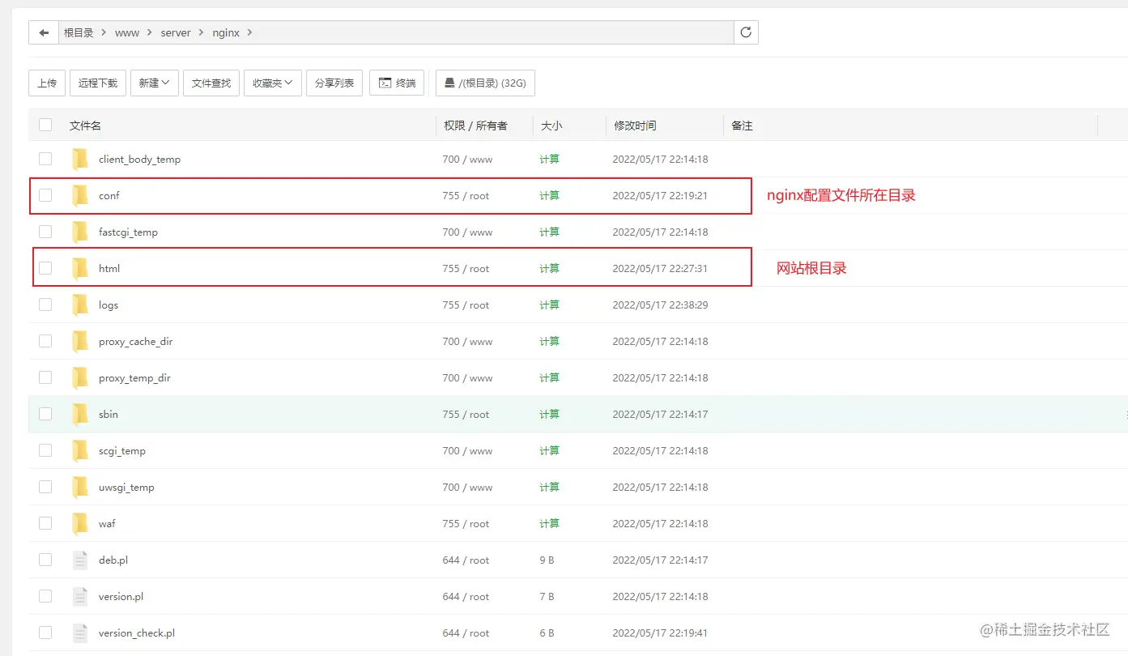The image size is (1128, 656).
Task: Open client_body_temp folder icon
Action: tap(79, 159)
